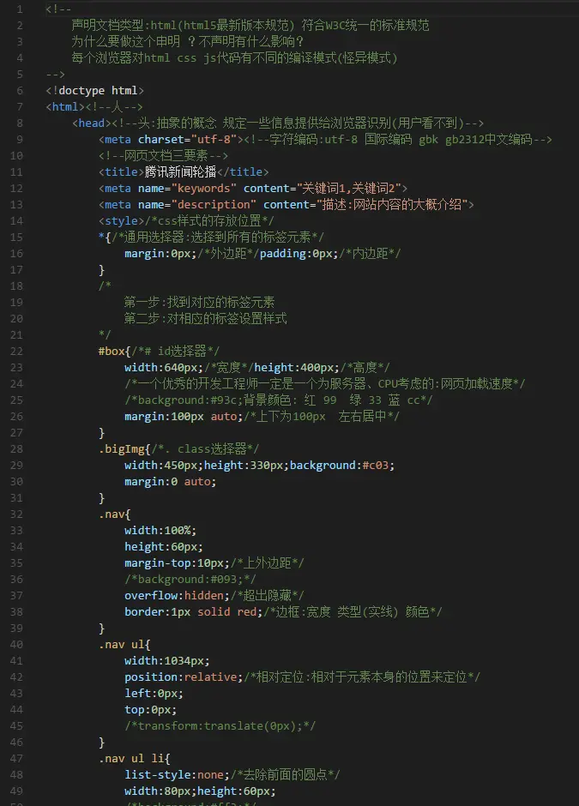Click the '<head>' opening tag
Viewport: 579px width, 806px height.
point(92,123)
